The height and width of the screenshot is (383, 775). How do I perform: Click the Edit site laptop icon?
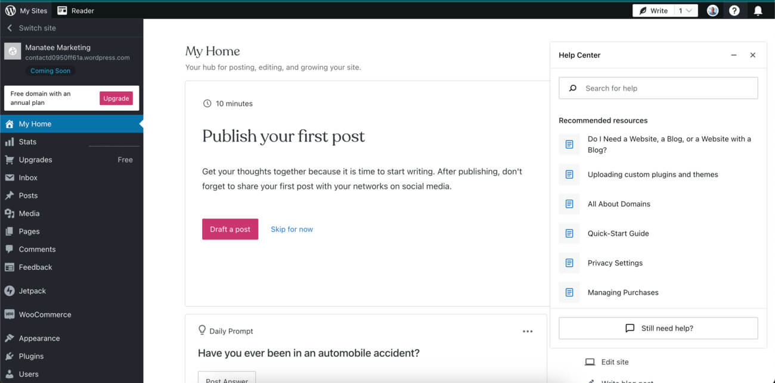pos(590,362)
